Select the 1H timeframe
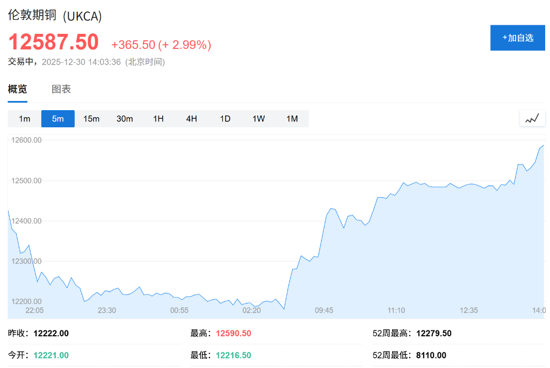The width and height of the screenshot is (550, 368). (158, 119)
